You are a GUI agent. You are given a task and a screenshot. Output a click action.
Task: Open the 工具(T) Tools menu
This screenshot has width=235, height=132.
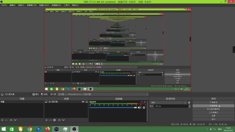67,5
